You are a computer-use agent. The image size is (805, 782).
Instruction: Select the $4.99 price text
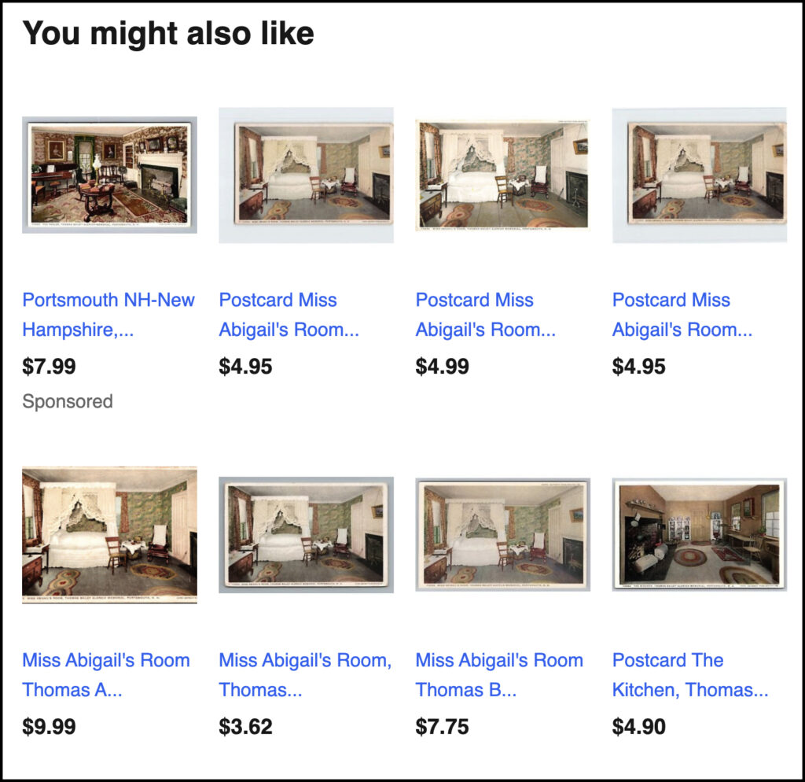pyautogui.click(x=443, y=367)
